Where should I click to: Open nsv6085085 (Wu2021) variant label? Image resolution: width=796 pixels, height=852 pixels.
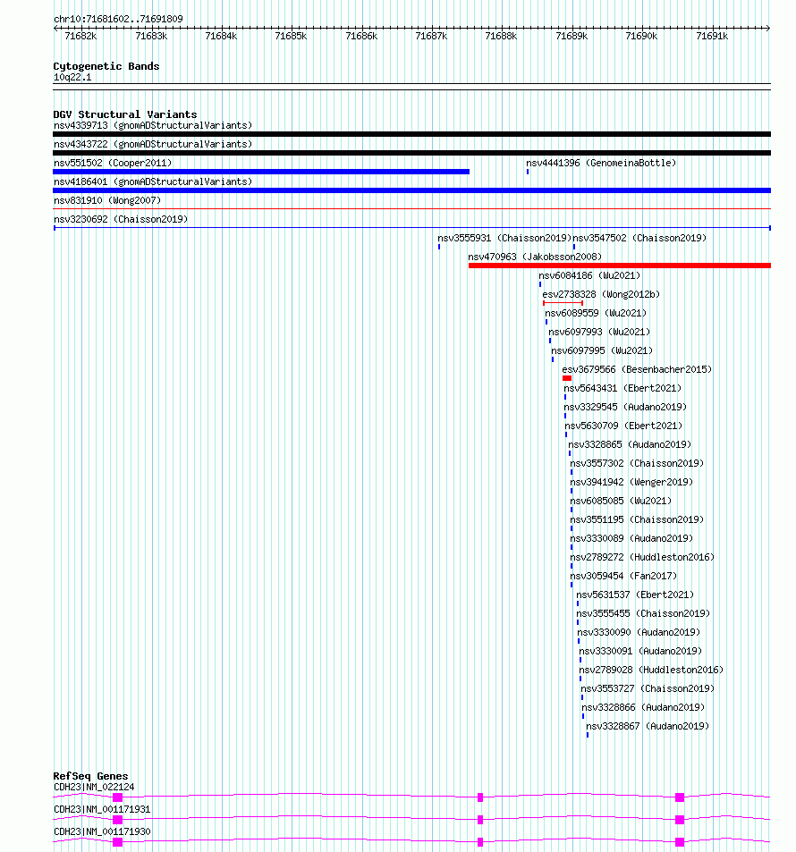[x=621, y=501]
